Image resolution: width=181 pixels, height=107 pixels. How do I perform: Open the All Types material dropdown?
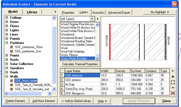92,19
